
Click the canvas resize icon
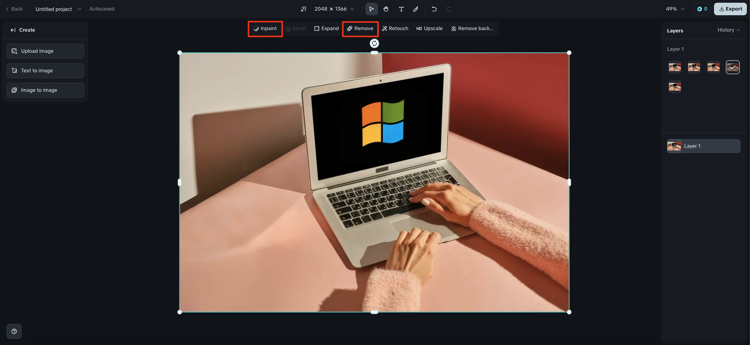pyautogui.click(x=304, y=9)
